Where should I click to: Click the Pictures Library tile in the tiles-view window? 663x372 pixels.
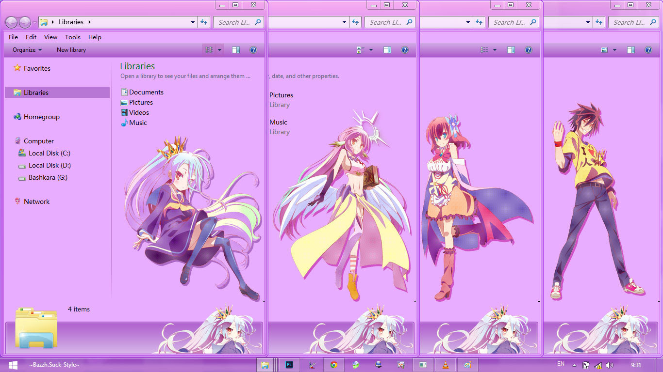pos(282,100)
